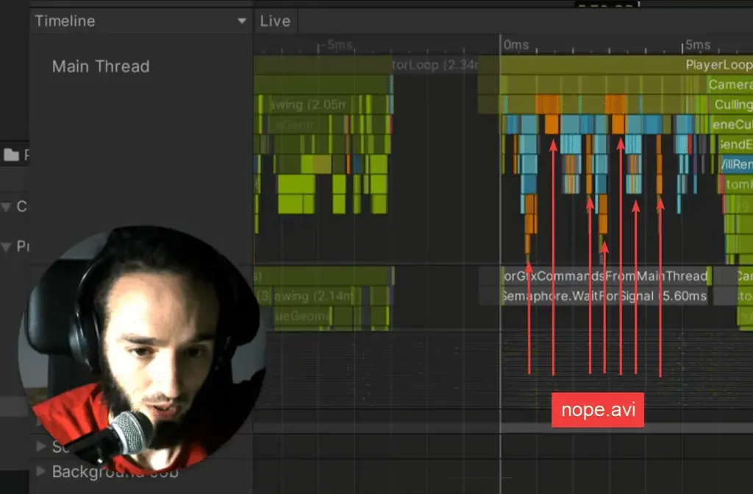Expand the Background Job thread group
753x494 pixels.
click(41, 471)
